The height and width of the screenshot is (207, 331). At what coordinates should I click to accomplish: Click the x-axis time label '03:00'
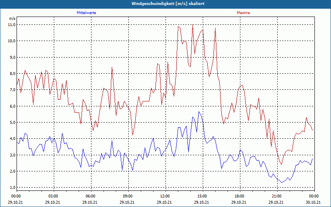coord(54,196)
